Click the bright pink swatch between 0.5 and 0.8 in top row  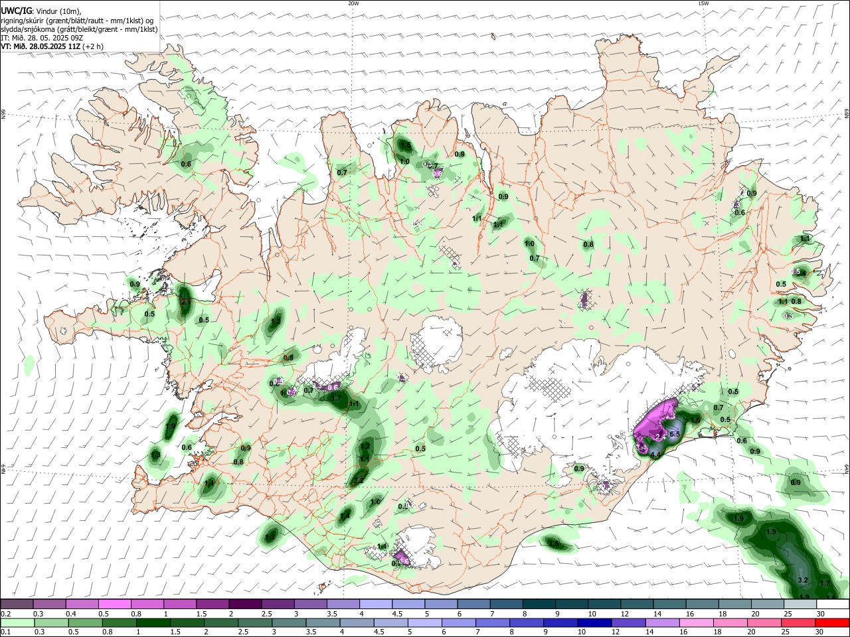click(114, 604)
